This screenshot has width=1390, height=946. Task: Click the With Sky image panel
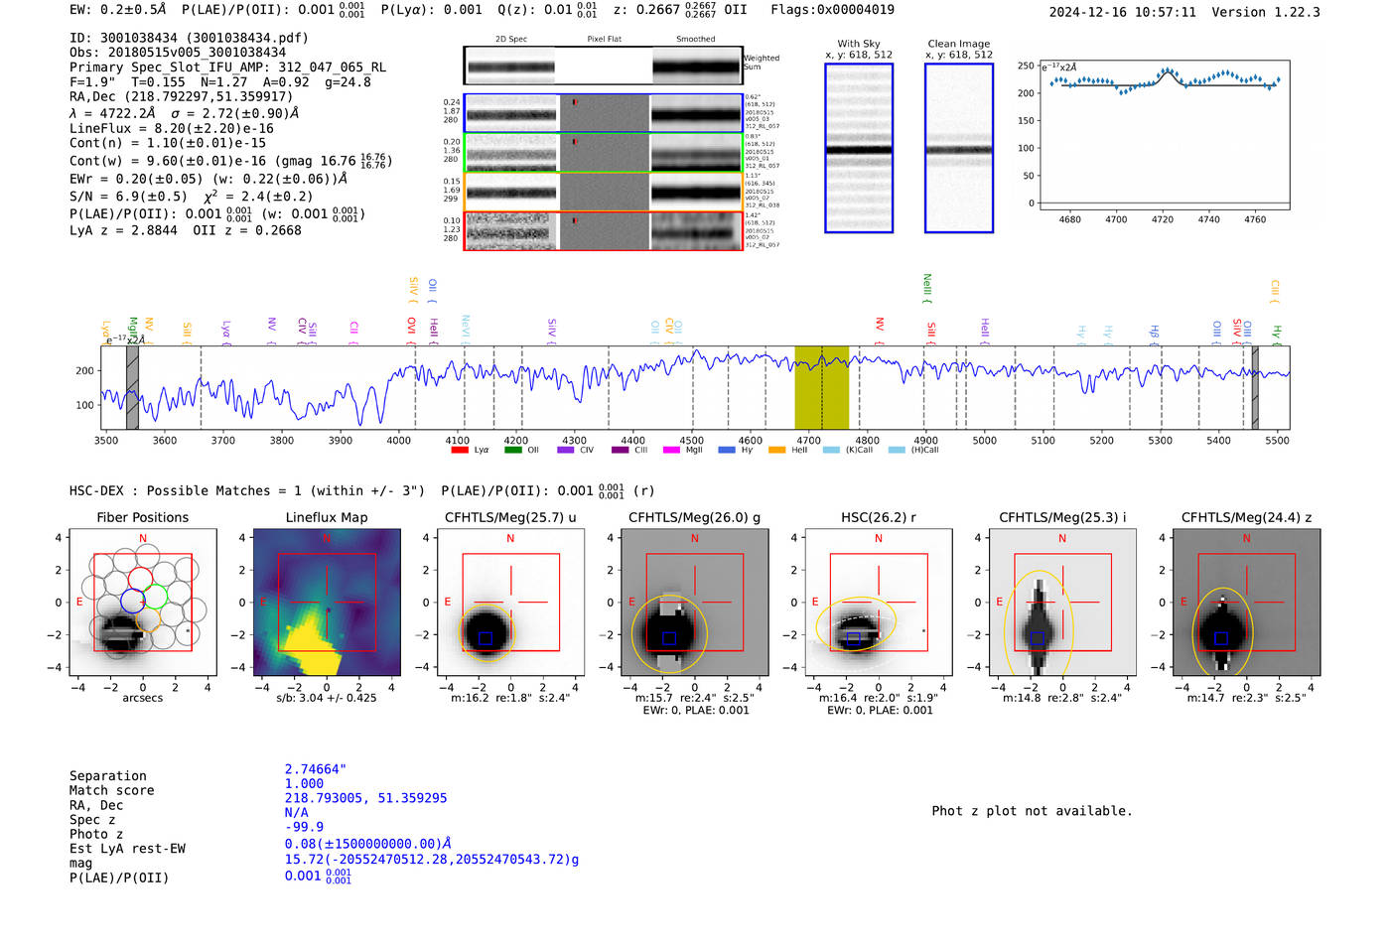859,148
